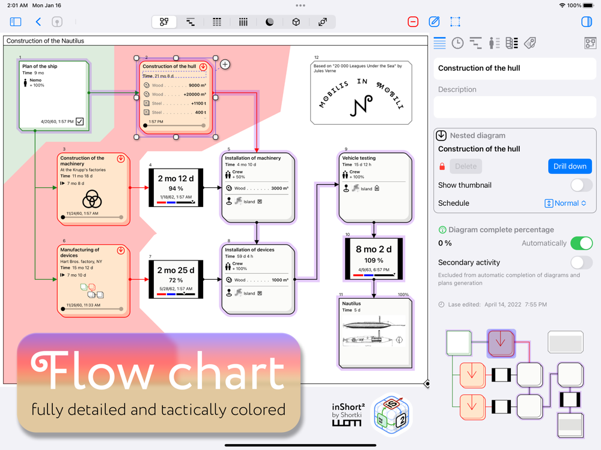The width and height of the screenshot is (601, 450).
Task: Adjust Manufacturing of devices progress slider
Action: pos(92,309)
